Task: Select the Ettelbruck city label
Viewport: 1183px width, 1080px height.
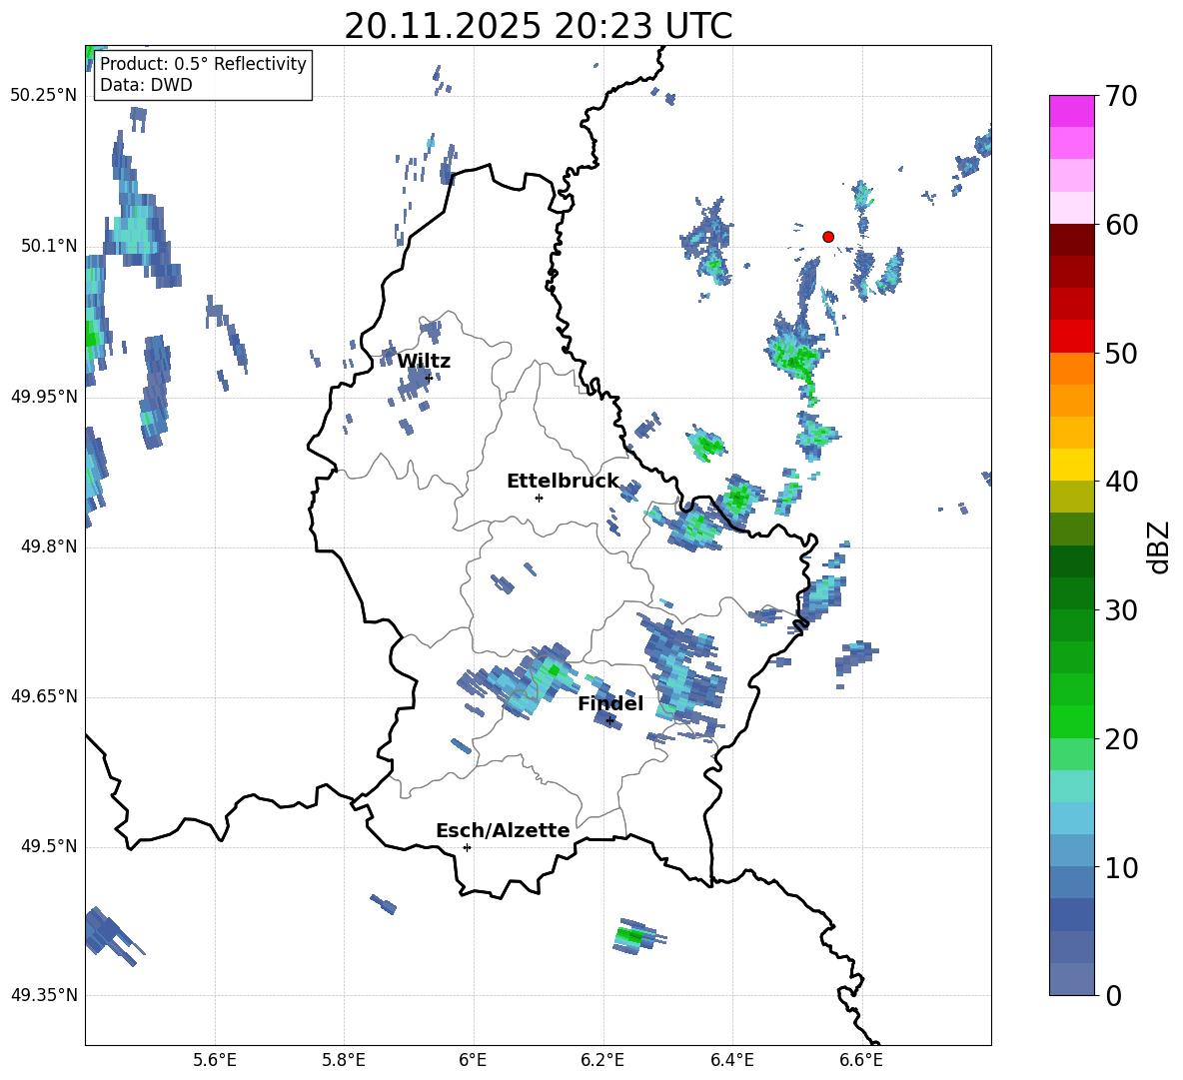Action: [x=563, y=482]
